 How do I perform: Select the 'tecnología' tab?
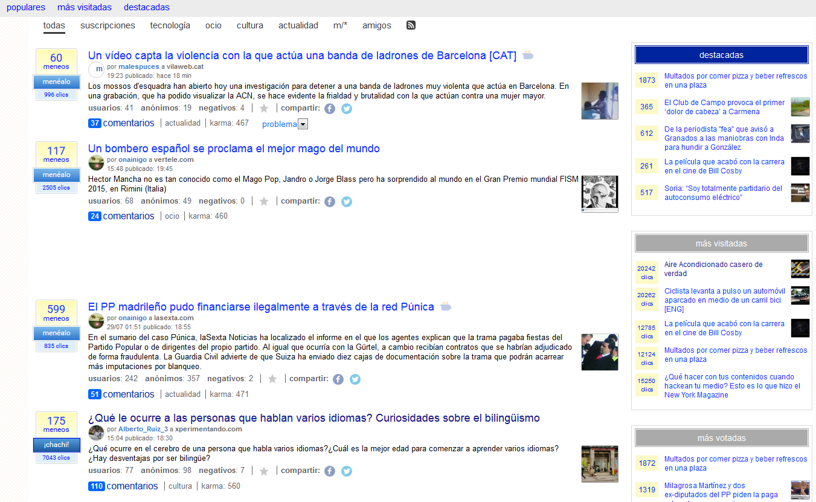pos(170,25)
